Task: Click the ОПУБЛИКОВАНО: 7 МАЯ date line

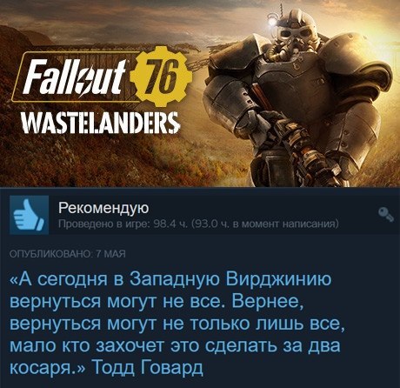Action: pyautogui.click(x=68, y=255)
